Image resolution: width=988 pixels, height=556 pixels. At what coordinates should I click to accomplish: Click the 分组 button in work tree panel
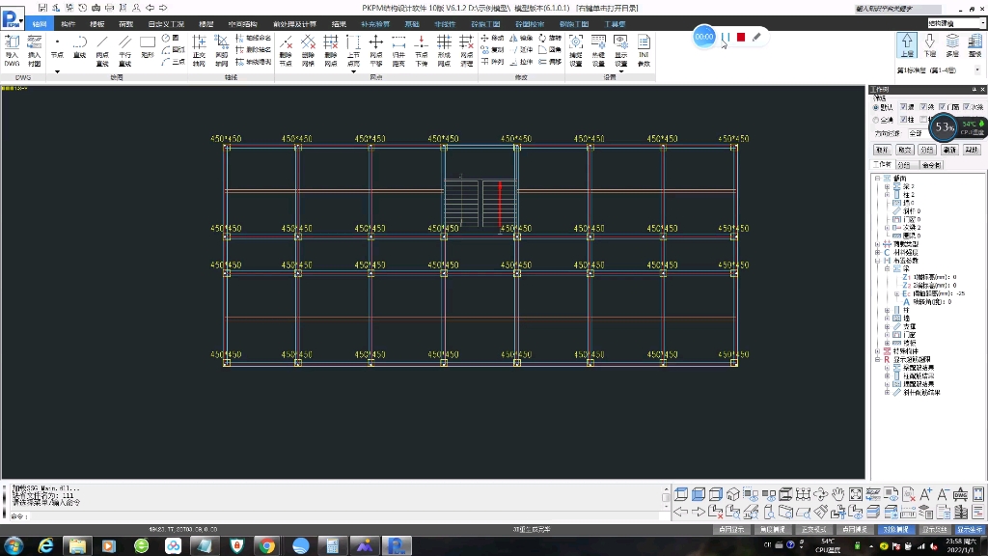926,150
